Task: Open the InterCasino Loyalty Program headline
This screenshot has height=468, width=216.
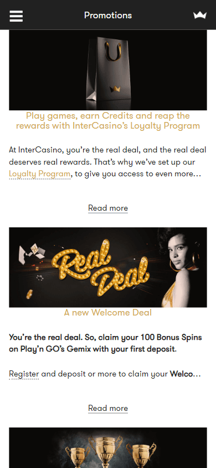Action: [108, 120]
